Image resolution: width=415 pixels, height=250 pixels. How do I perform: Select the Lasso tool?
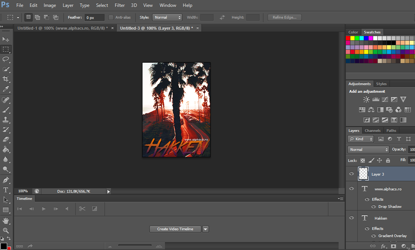[x=6, y=59]
